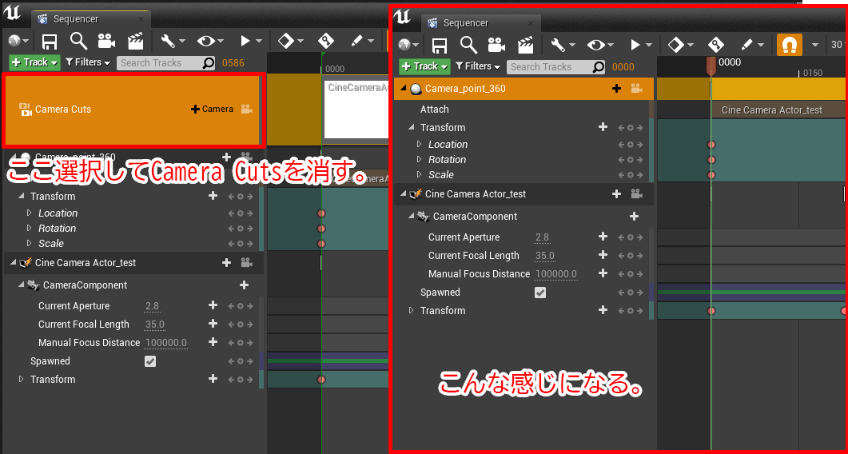The image size is (848, 454).
Task: Click world globe icon in left Sequencer
Action: click(x=18, y=41)
